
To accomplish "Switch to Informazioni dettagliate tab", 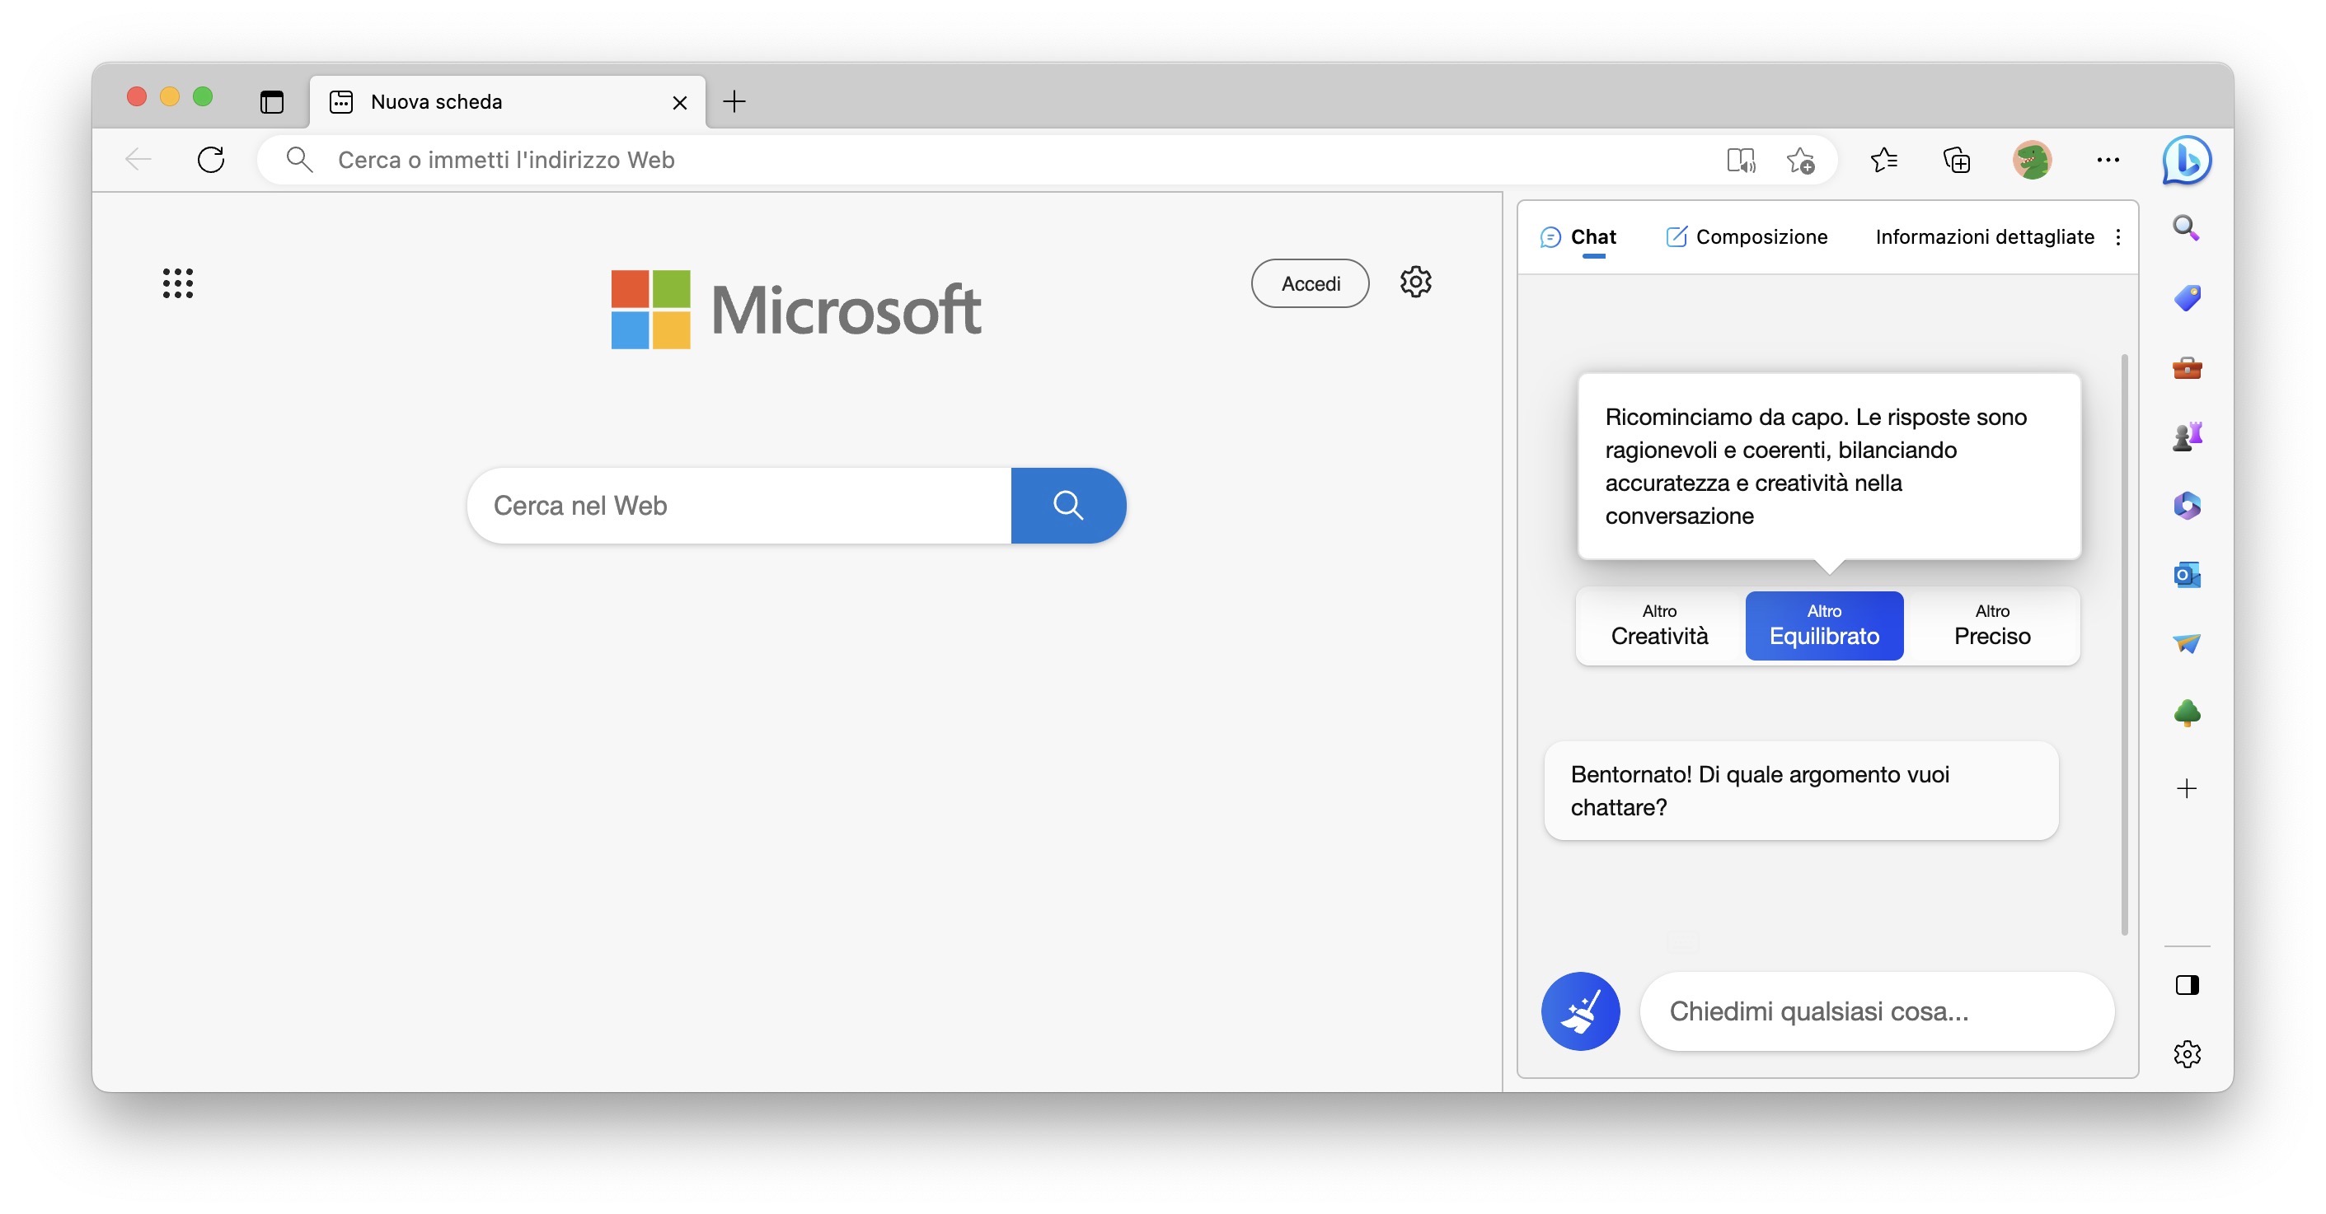I will pos(1984,237).
